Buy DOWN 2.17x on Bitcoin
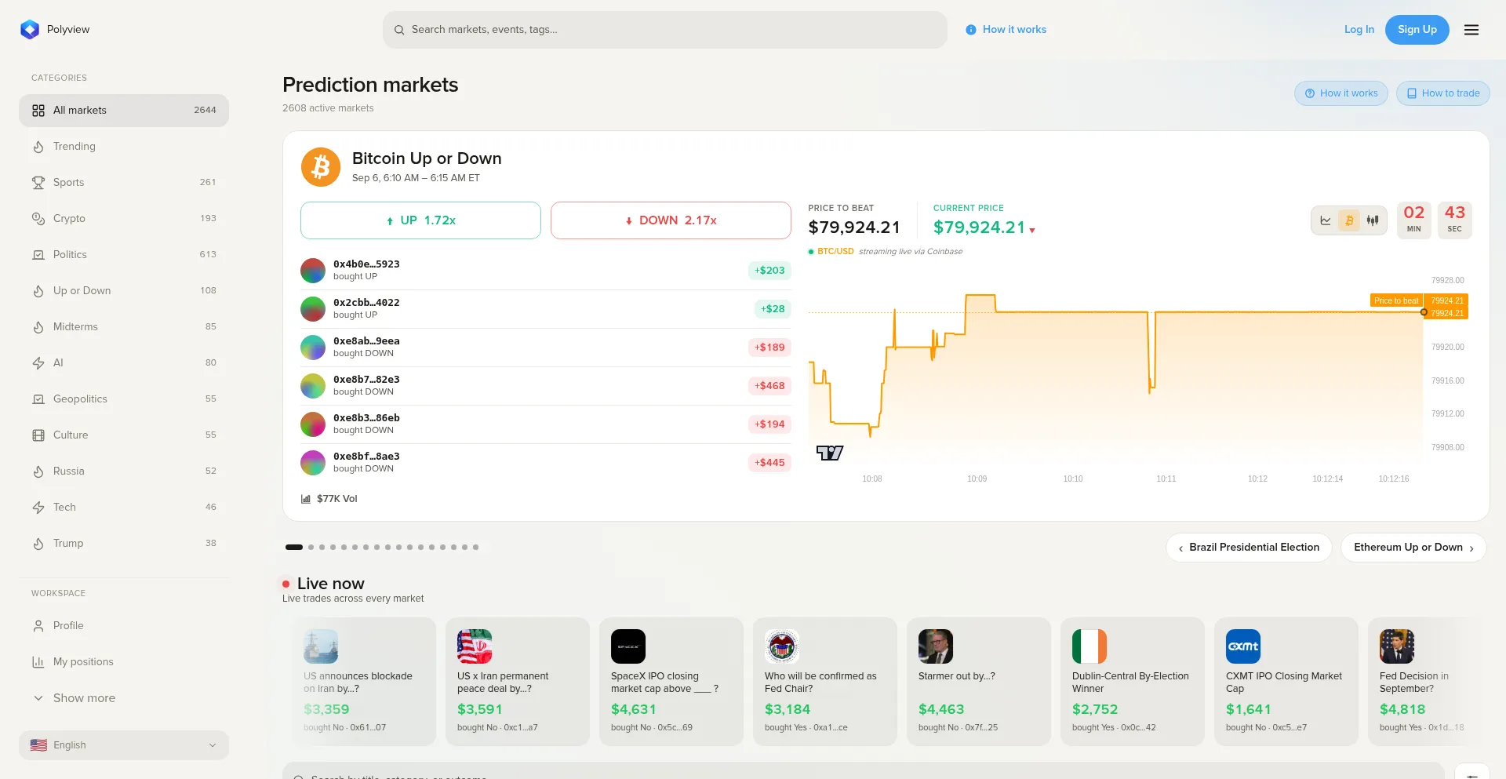The height and width of the screenshot is (779, 1506). point(671,220)
